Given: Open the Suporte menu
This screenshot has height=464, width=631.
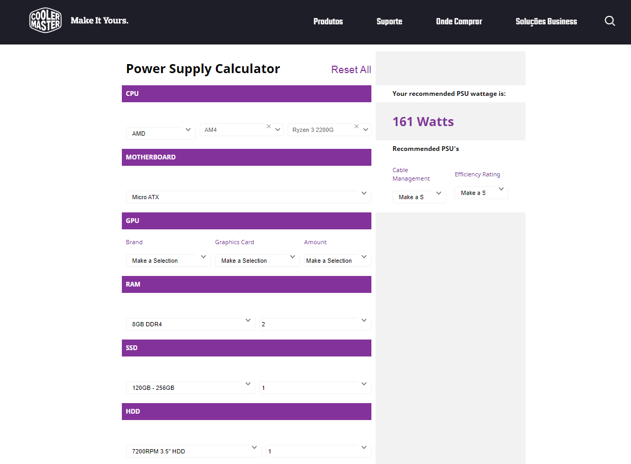Looking at the screenshot, I should point(389,21).
